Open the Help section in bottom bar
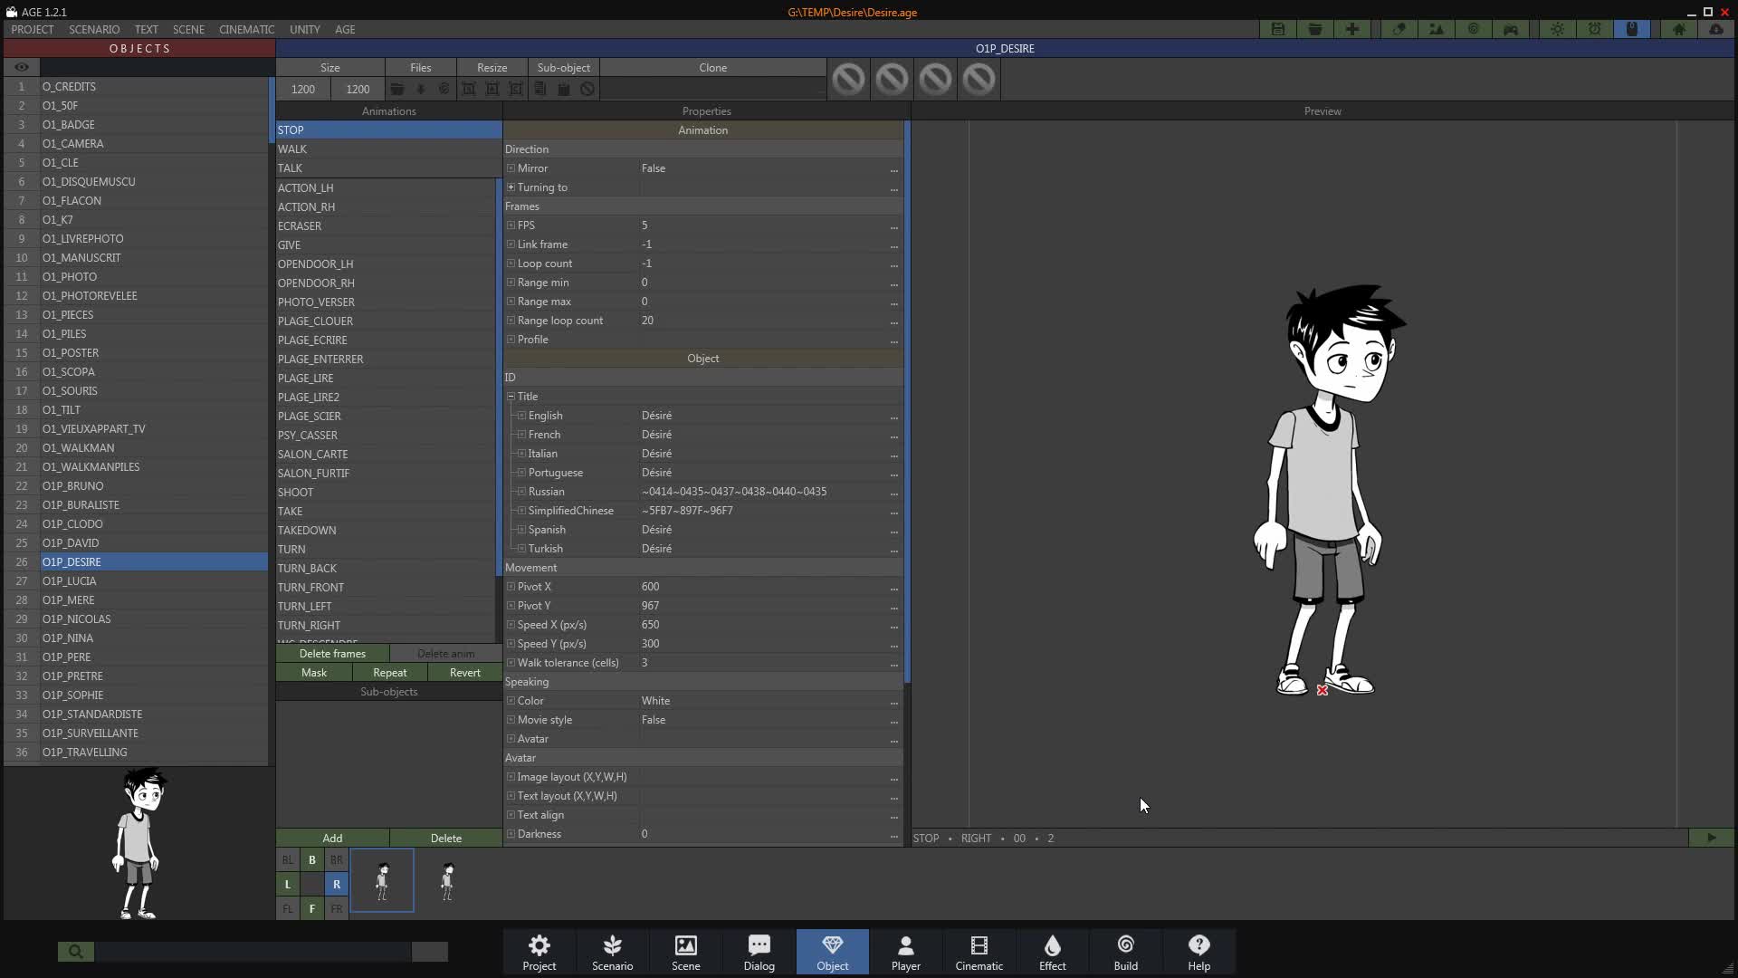The height and width of the screenshot is (978, 1738). pos(1199,952)
